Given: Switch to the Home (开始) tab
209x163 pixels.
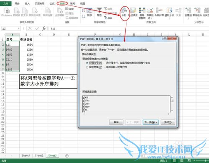Looking at the screenshot, I should [x=17, y=3].
